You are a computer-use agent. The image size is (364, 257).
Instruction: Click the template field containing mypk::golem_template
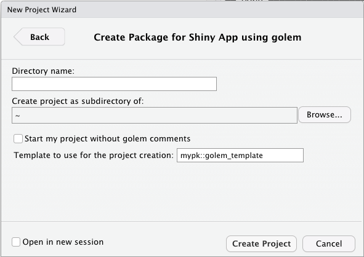240,156
